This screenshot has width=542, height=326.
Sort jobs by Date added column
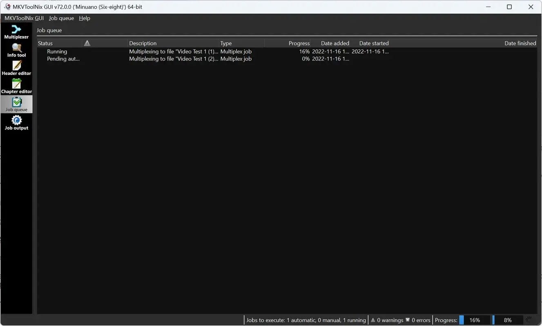(335, 43)
